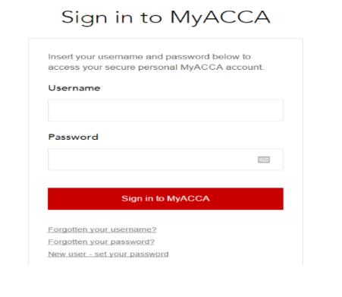
Task: Follow the New user - set your password link
Action: pyautogui.click(x=108, y=254)
